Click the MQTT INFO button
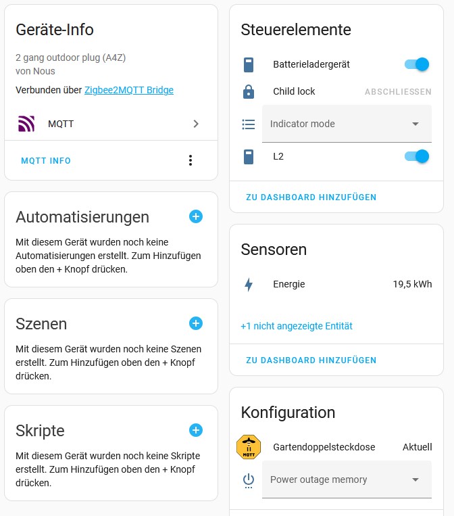Screen dimensions: 454x516 46,160
